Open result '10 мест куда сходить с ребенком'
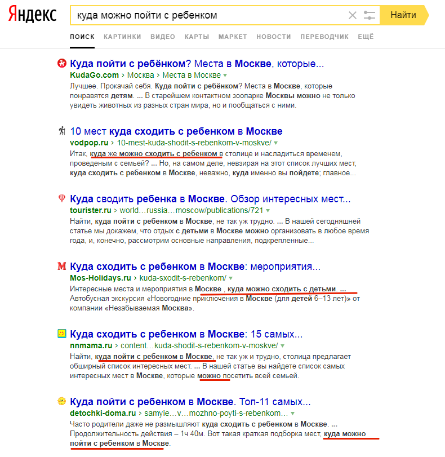Viewport: 445px width, 457px height. point(176,131)
